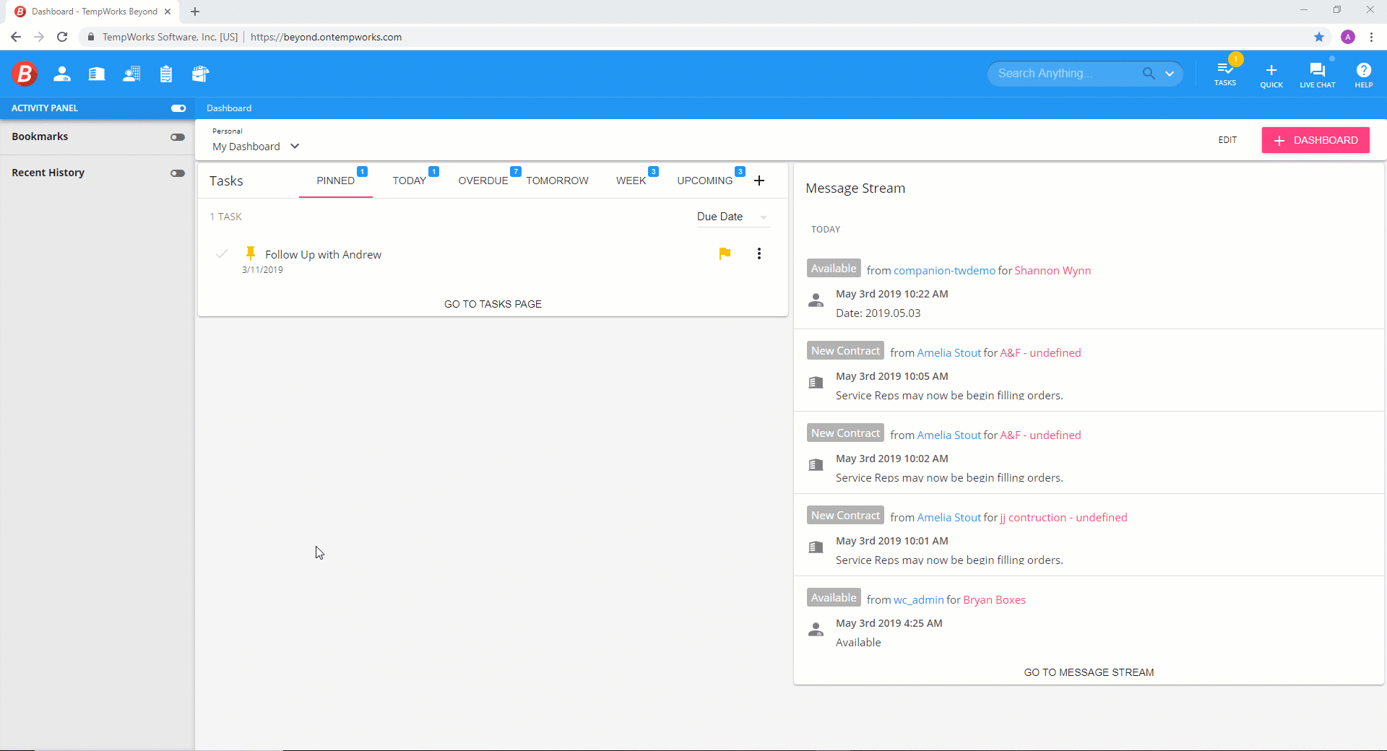Add a new task tab with plus icon
Image resolution: width=1387 pixels, height=751 pixels.
coord(759,181)
